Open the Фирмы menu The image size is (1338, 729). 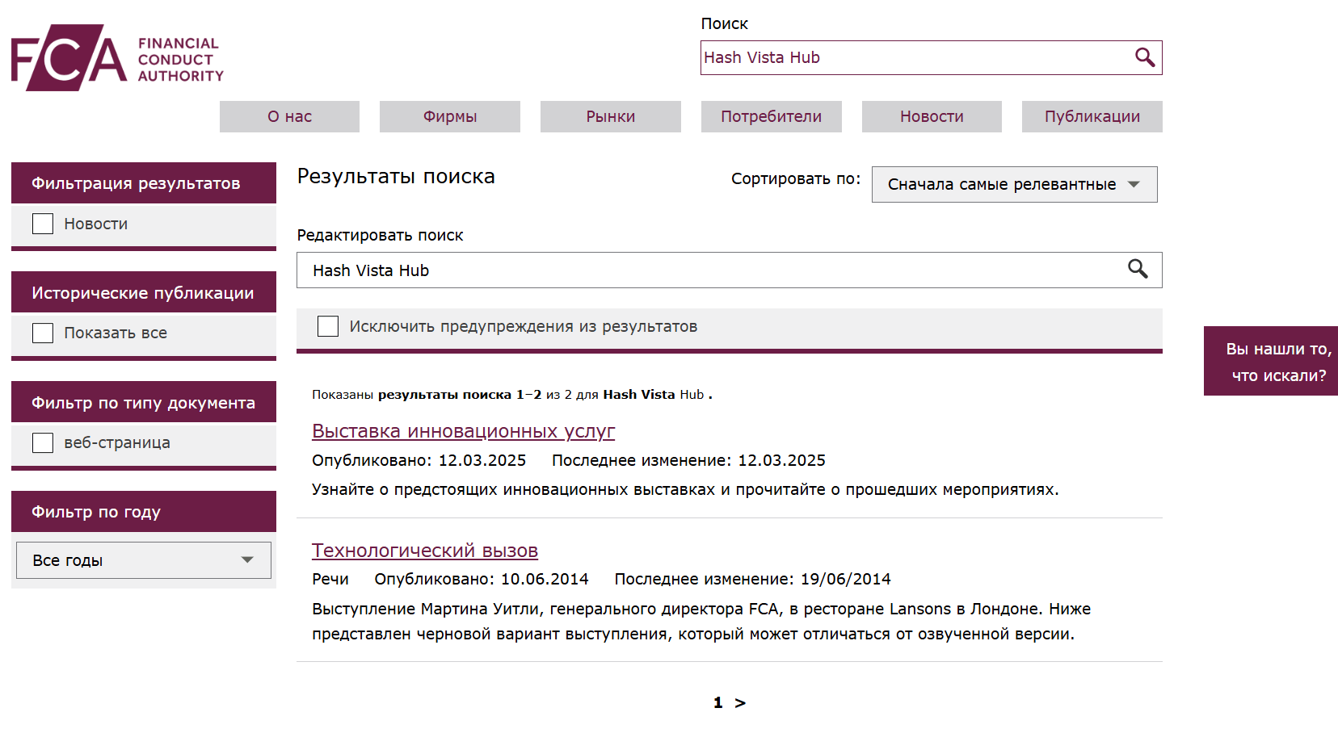[450, 116]
